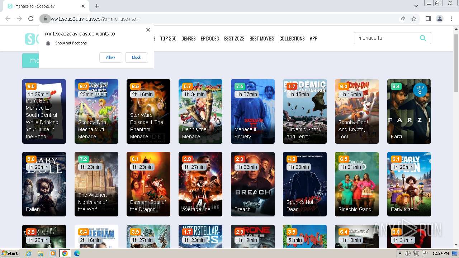This screenshot has width=459, height=258.
Task: Open COLLECTIONS page
Action: coord(292,38)
